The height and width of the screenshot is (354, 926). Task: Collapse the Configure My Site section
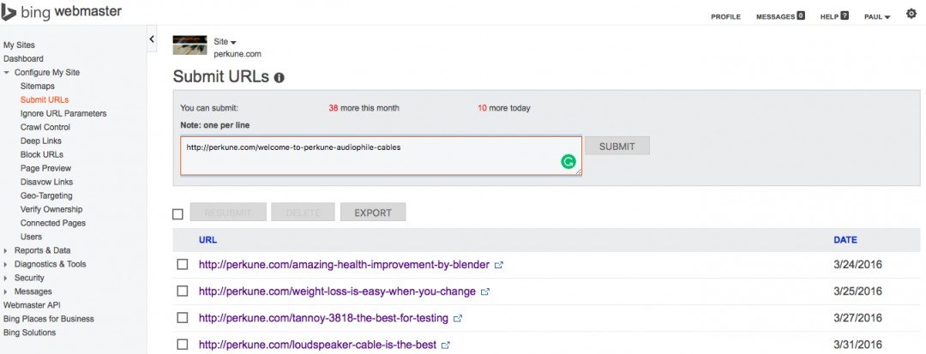pos(7,73)
